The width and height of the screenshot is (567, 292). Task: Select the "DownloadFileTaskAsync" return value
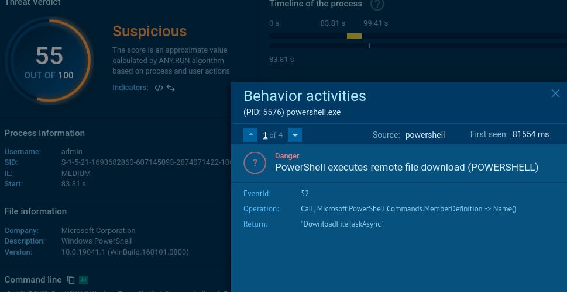[x=342, y=224]
